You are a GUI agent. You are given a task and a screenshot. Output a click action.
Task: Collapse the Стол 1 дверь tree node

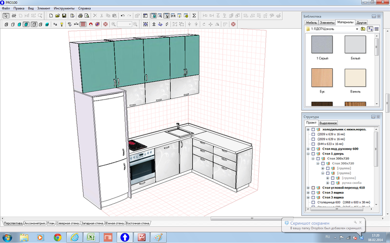coord(308,154)
